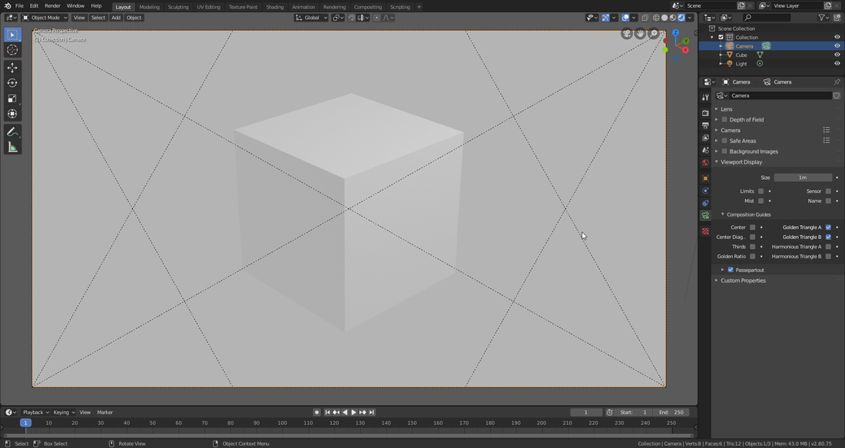Activate the Rotate tool
The width and height of the screenshot is (845, 448).
[12, 82]
